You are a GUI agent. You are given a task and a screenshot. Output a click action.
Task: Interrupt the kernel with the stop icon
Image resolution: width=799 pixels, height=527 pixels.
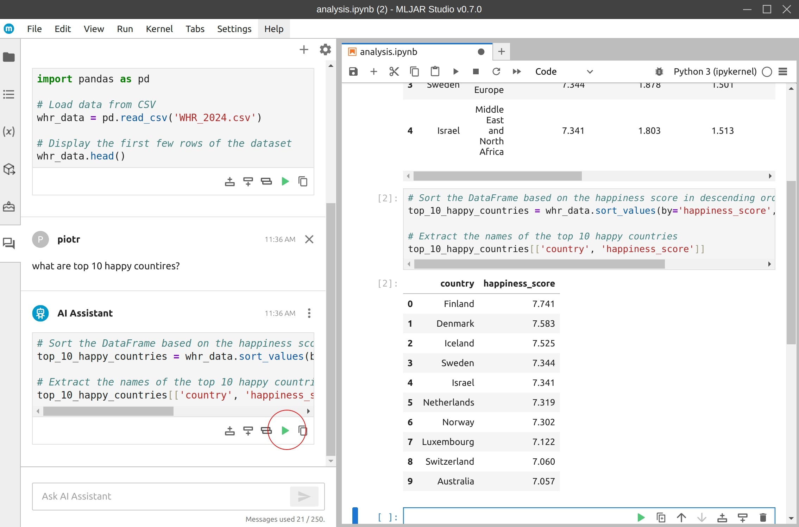tap(476, 71)
